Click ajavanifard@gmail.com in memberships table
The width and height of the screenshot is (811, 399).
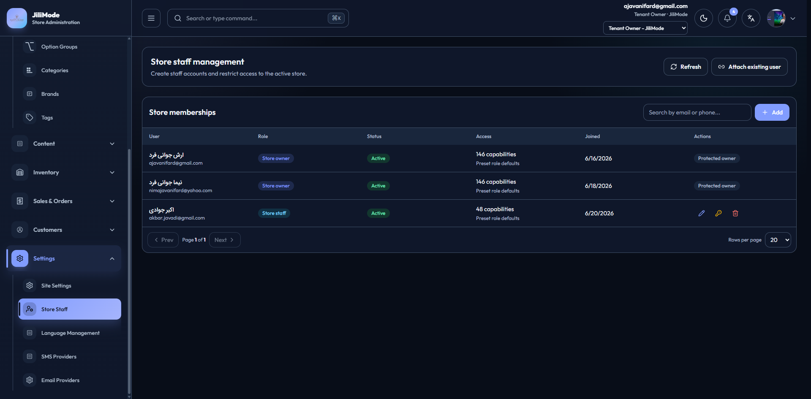click(176, 163)
